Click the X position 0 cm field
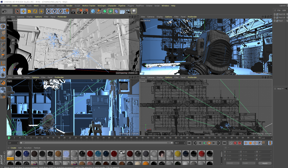This screenshot has height=168, width=288. [232, 152]
